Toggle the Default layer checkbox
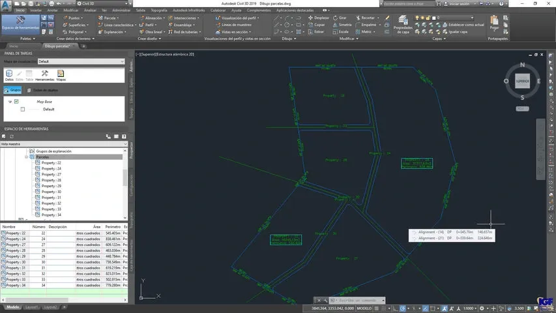556x313 pixels. (x=23, y=110)
